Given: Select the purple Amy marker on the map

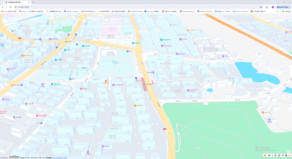Looking at the screenshot, I should 188,90.
